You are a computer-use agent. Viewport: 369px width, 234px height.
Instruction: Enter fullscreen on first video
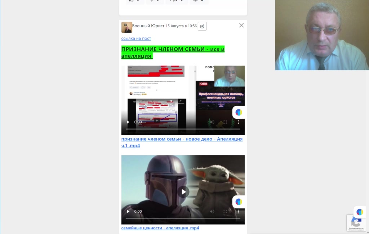point(225,122)
